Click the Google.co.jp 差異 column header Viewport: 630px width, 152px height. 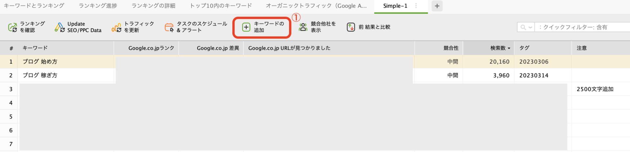coord(211,48)
